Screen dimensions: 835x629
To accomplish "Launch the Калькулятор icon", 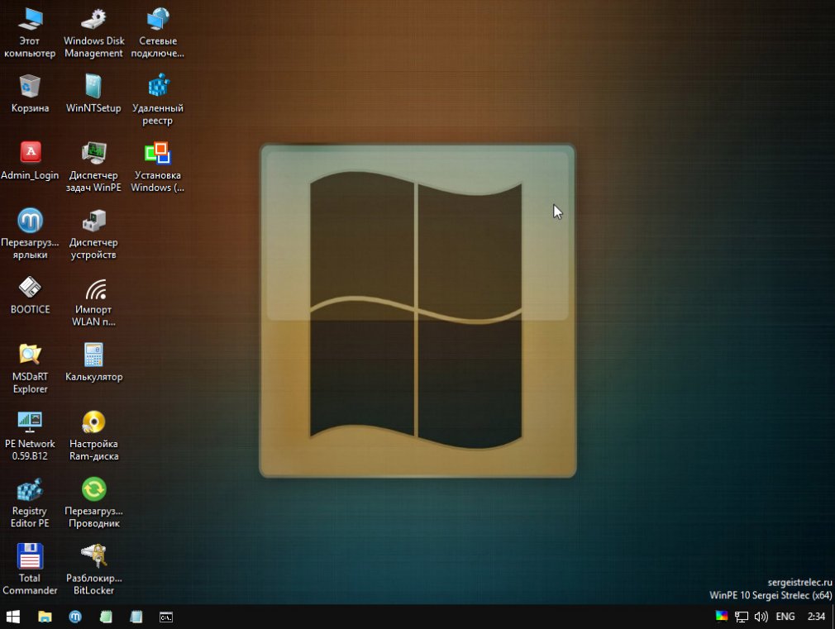I will click(93, 362).
